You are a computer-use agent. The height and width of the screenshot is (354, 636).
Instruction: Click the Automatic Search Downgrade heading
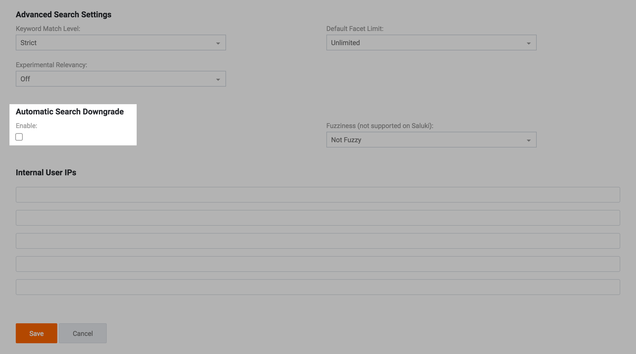[70, 112]
